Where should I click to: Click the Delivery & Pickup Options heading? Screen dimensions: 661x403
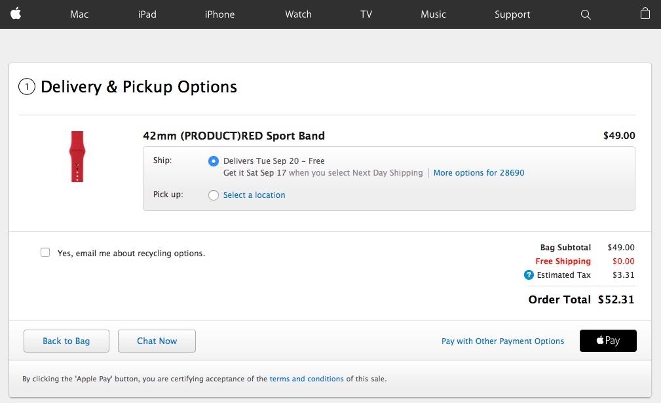(x=139, y=87)
